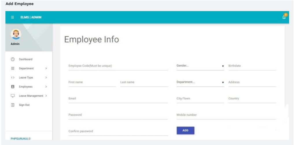Focus the Last name field
Image resolution: width=296 pixels, height=145 pixels.
coord(144,83)
